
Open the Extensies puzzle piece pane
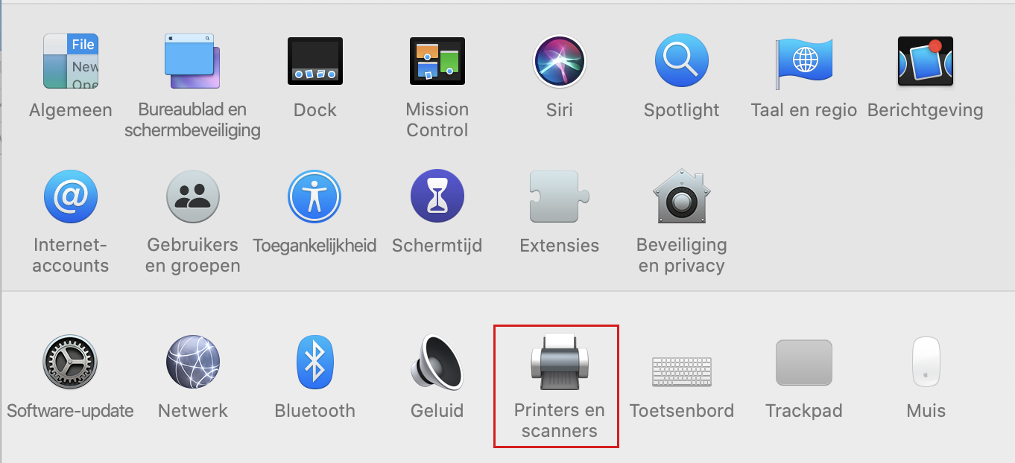click(x=560, y=197)
